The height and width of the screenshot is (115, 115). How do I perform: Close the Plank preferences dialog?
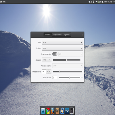click(x=83, y=34)
